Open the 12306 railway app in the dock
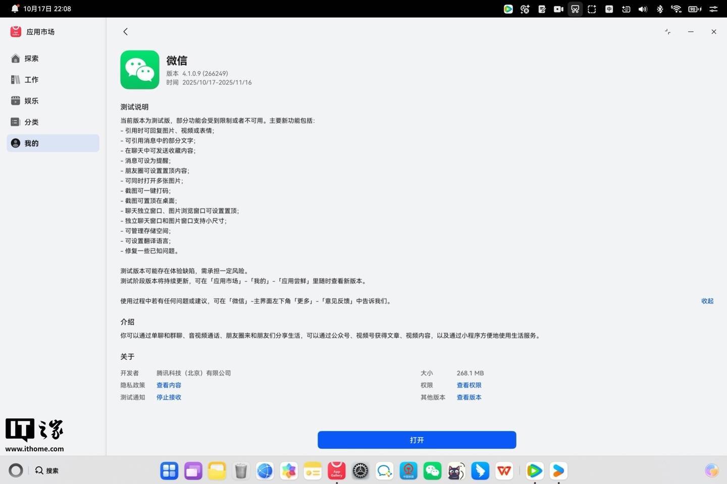 pyautogui.click(x=408, y=470)
